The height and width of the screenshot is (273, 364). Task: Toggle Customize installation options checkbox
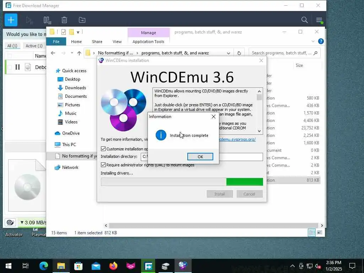pos(103,149)
